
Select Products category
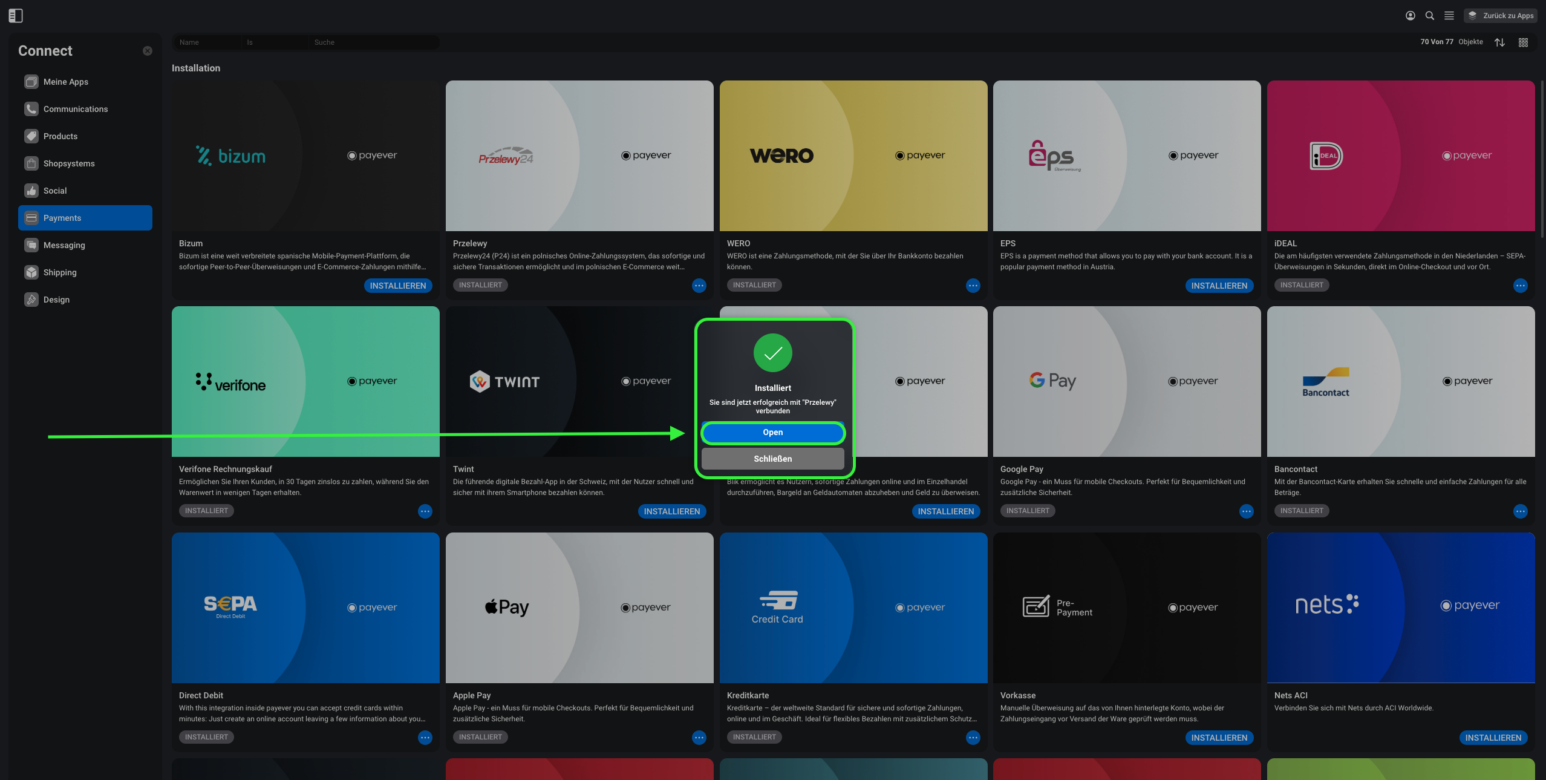pos(85,136)
